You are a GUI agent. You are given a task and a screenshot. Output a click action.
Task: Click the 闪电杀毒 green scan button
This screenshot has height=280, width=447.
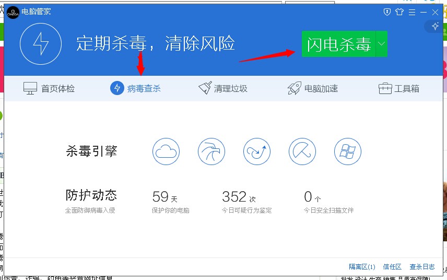pos(339,44)
